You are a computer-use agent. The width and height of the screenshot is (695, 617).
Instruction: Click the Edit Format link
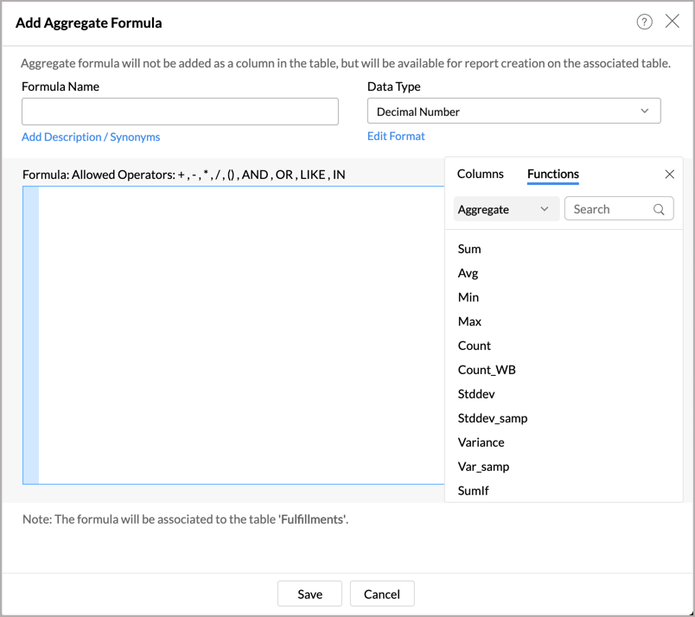click(396, 136)
